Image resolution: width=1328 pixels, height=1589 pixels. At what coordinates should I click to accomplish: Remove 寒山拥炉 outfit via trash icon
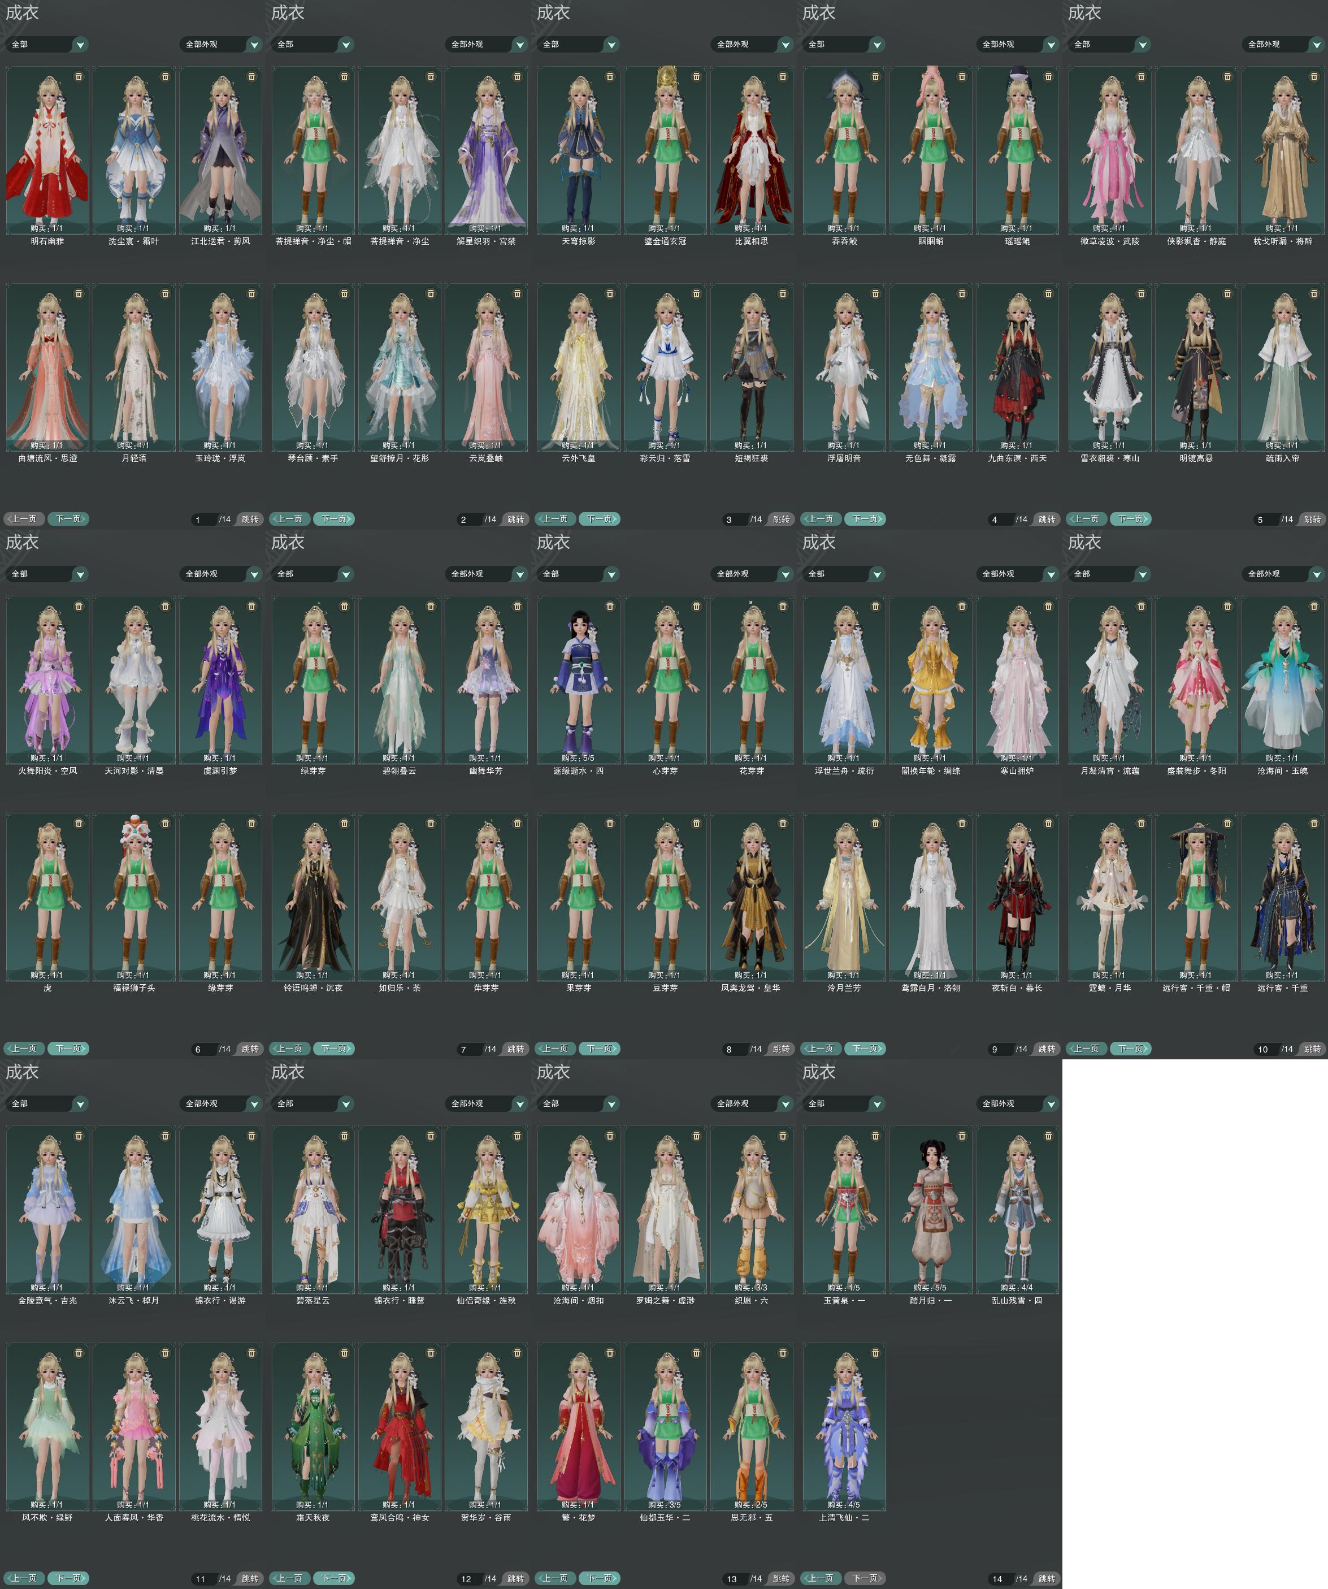pos(1048,606)
